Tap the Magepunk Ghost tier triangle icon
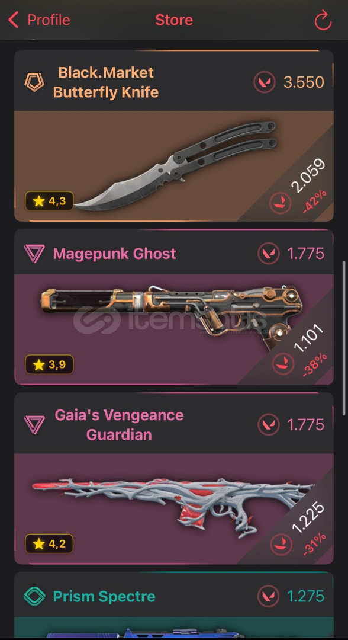The width and height of the screenshot is (348, 640). pyautogui.click(x=34, y=254)
